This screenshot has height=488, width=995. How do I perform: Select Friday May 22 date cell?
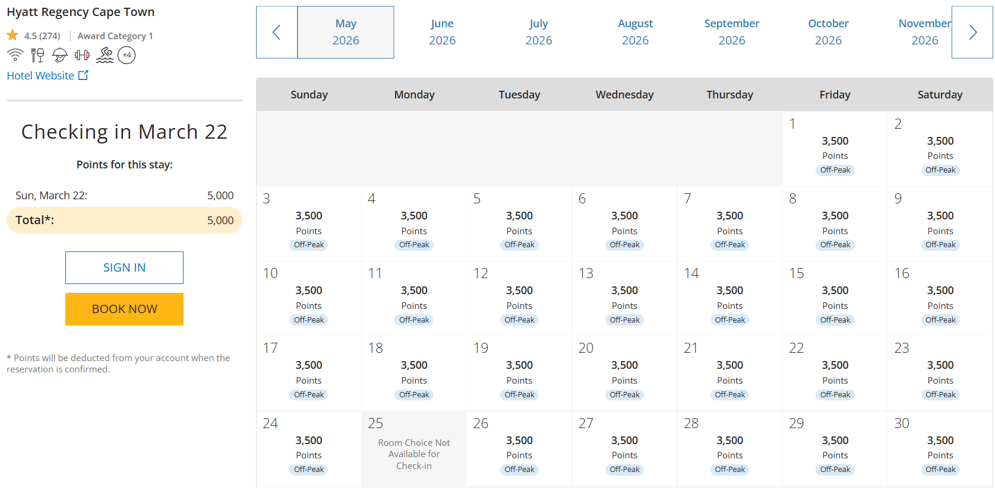835,374
